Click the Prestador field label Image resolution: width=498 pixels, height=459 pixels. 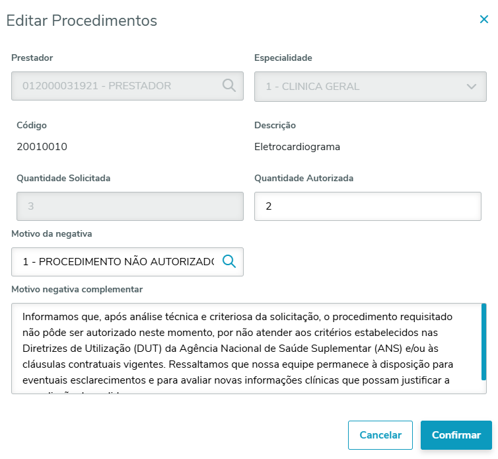coord(32,58)
